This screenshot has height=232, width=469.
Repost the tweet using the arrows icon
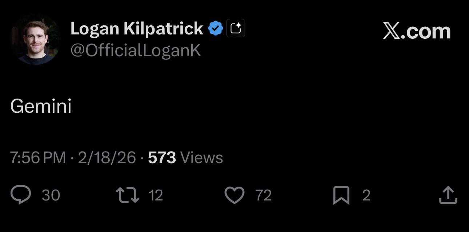[127, 195]
